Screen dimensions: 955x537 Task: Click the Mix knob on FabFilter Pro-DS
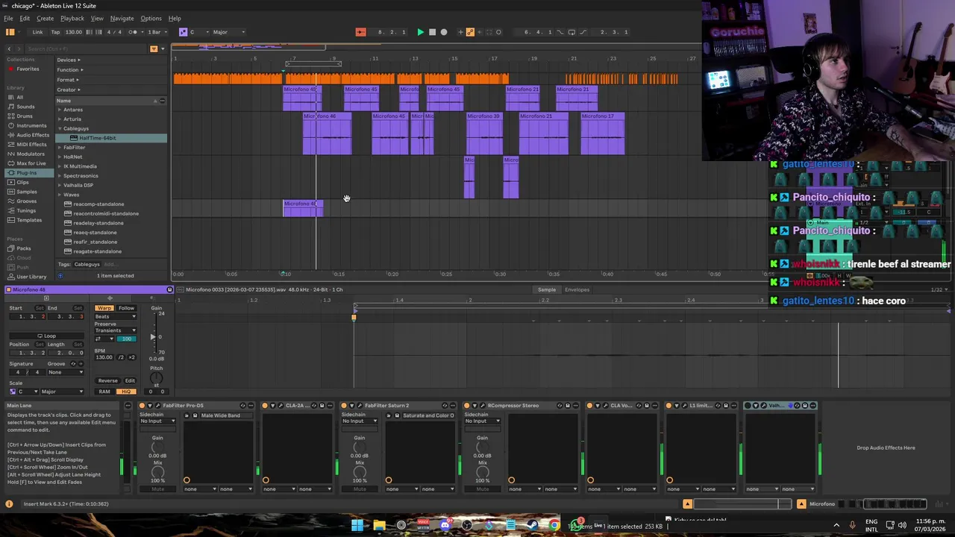click(157, 472)
